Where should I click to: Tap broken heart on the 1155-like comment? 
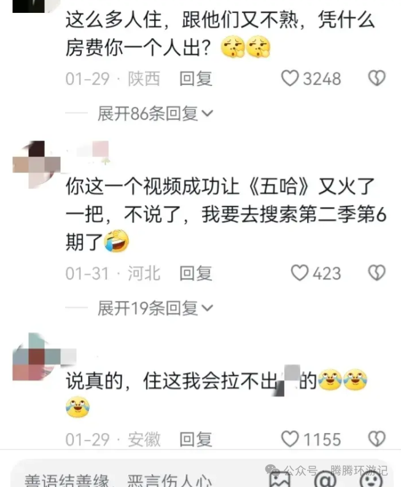coord(377,439)
